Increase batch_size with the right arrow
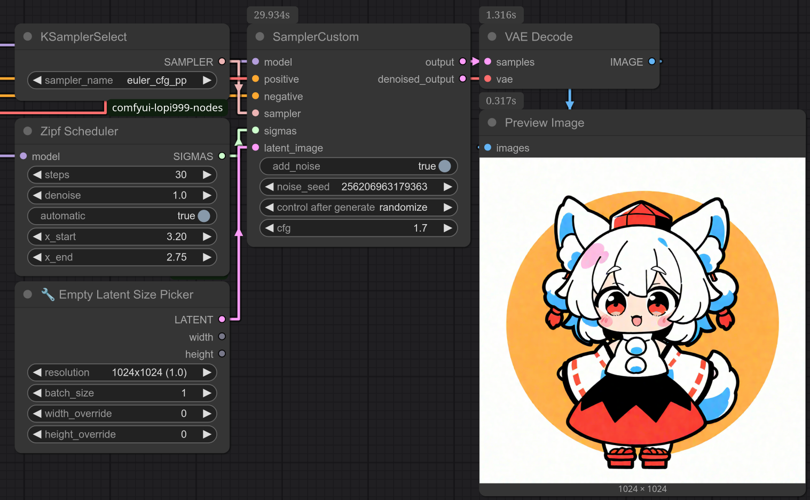This screenshot has width=810, height=500. coord(207,393)
